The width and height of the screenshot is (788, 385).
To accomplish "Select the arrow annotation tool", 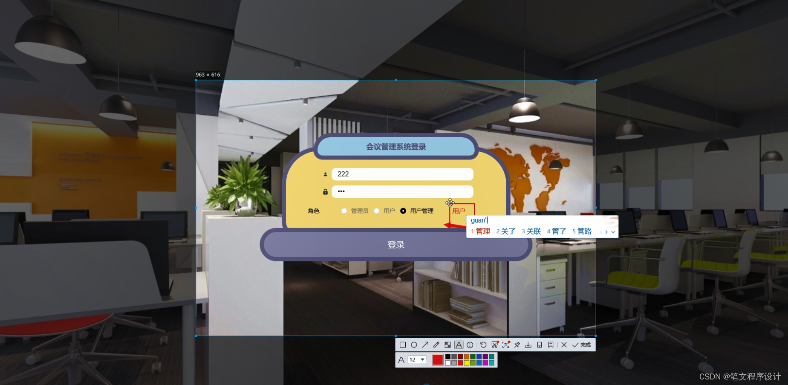I will [426, 344].
